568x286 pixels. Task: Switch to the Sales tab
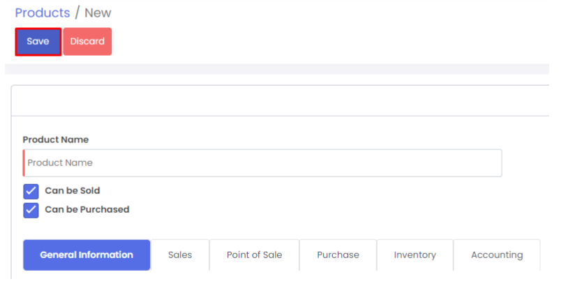pyautogui.click(x=179, y=255)
